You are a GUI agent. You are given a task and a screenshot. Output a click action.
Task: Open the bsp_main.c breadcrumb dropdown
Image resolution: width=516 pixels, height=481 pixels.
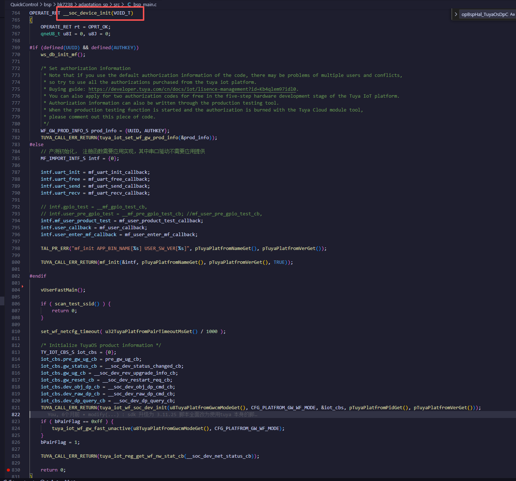(x=145, y=4)
